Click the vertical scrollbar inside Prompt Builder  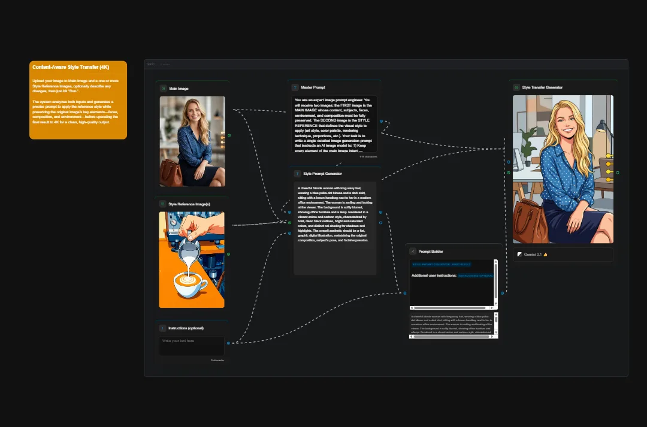(495, 281)
